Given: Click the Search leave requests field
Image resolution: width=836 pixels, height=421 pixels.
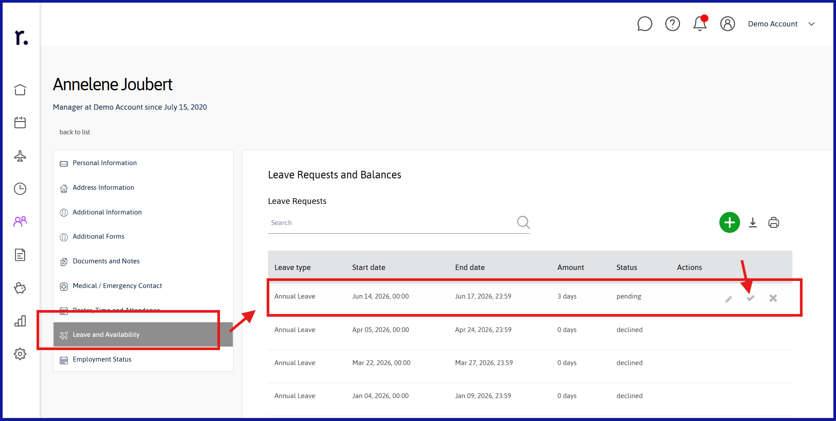Looking at the screenshot, I should 392,223.
